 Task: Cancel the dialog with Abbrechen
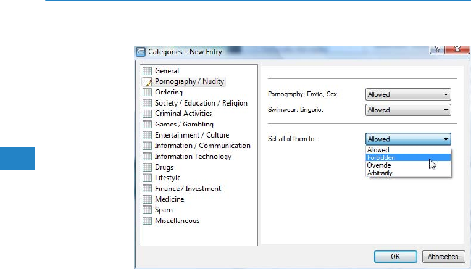point(443,257)
